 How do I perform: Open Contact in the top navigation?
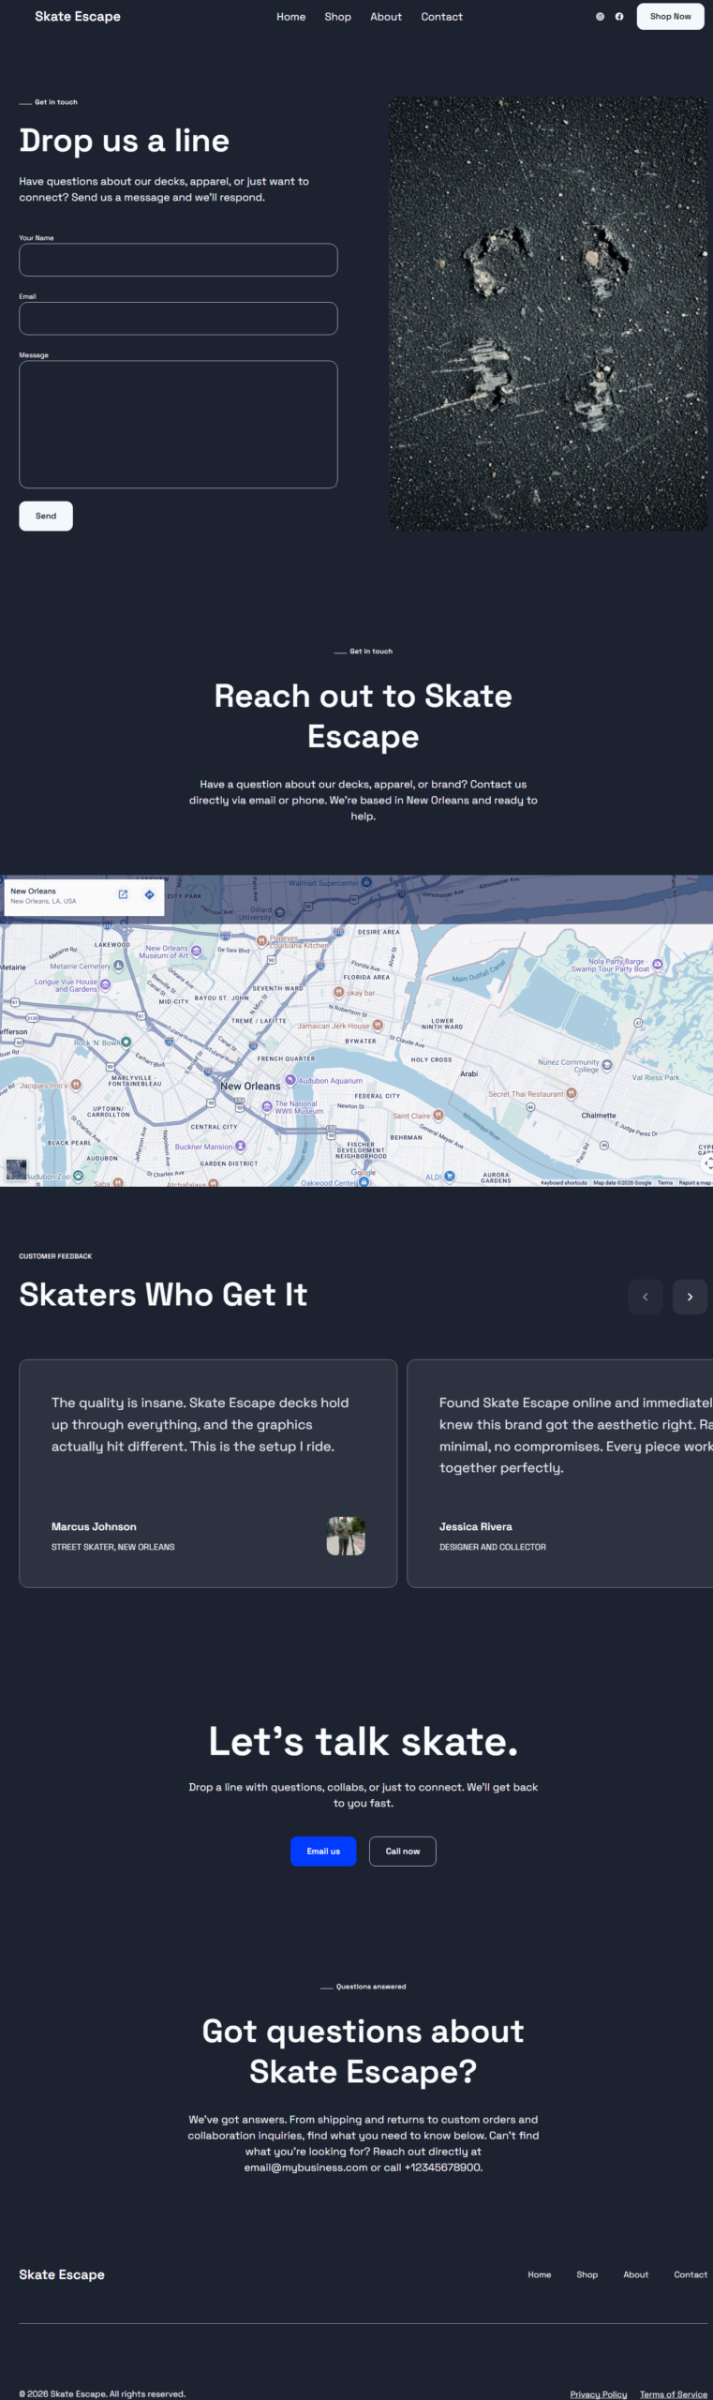441,17
